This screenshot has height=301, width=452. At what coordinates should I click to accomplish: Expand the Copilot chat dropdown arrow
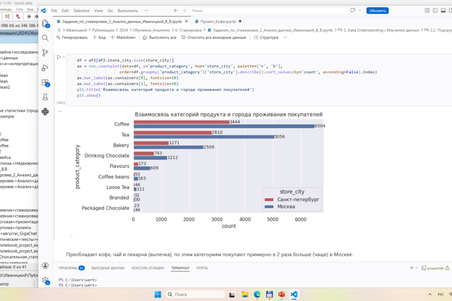360,11
